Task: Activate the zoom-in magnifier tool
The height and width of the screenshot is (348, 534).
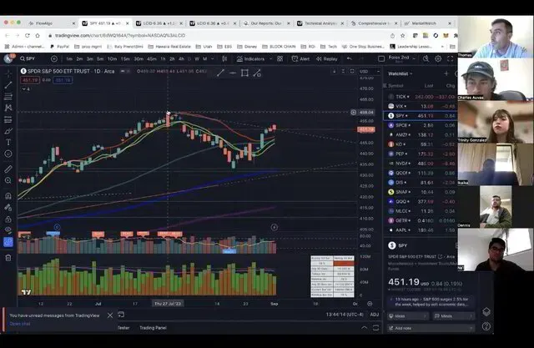Action: point(8,180)
